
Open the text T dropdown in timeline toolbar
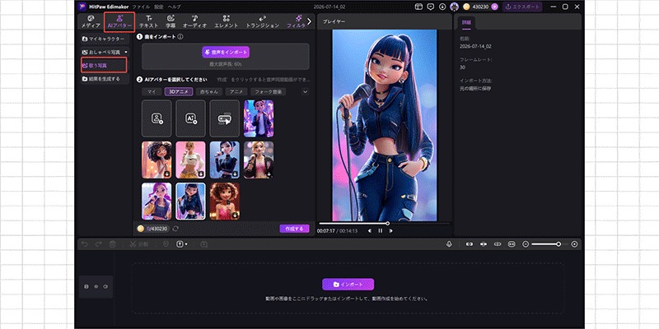[x=182, y=243]
